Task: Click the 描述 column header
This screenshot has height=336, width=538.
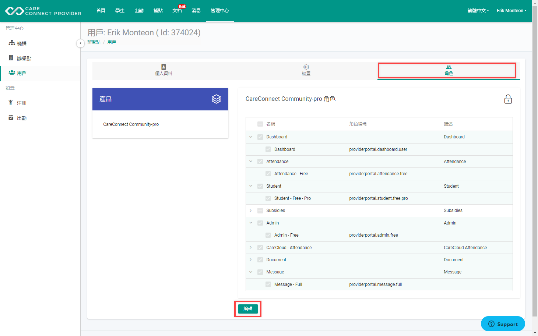Action: click(448, 124)
